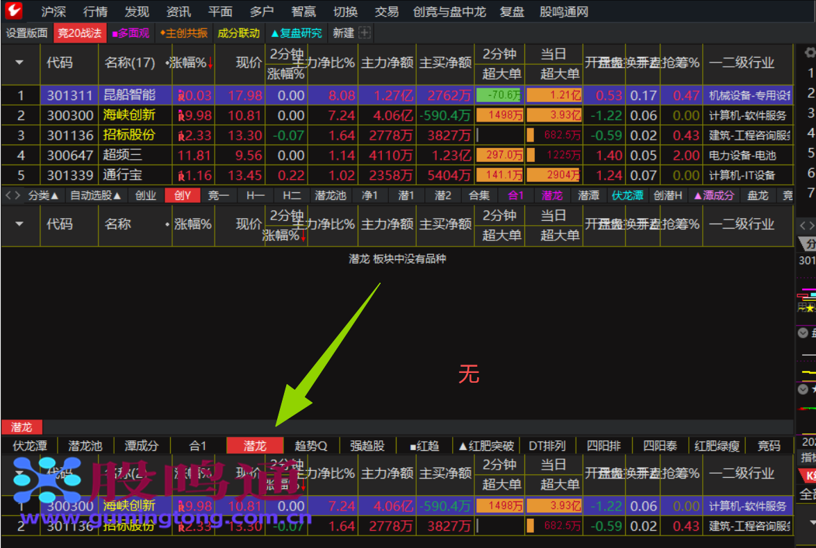Click the 设置版面 button
This screenshot has height=548, width=816.
click(x=26, y=33)
